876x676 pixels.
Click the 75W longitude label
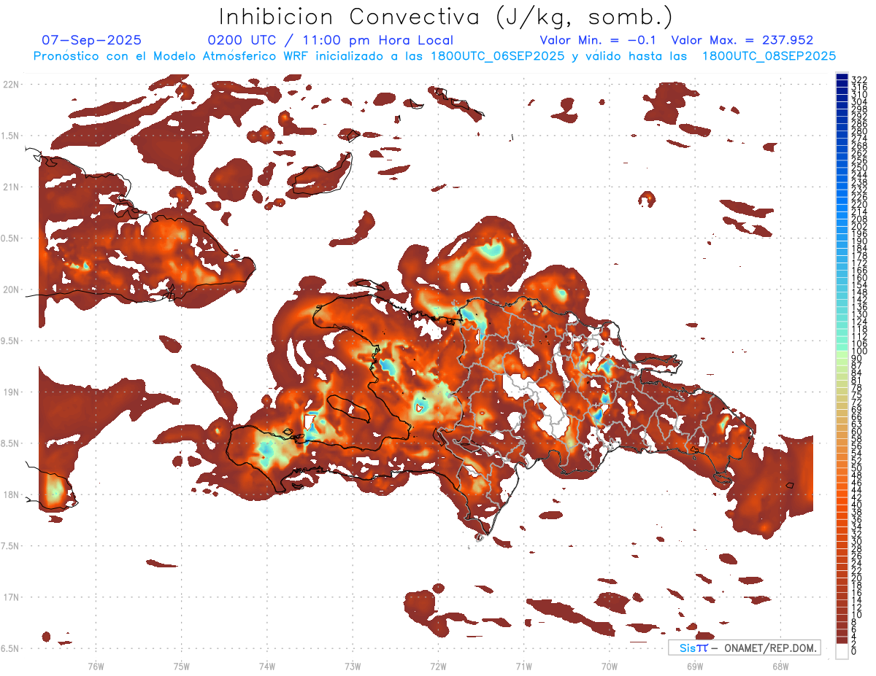tap(181, 667)
